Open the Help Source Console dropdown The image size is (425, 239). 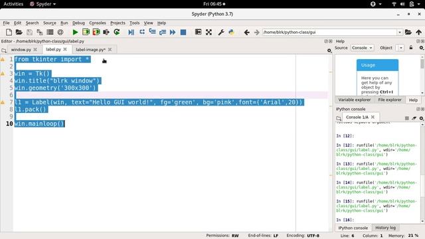[362, 48]
